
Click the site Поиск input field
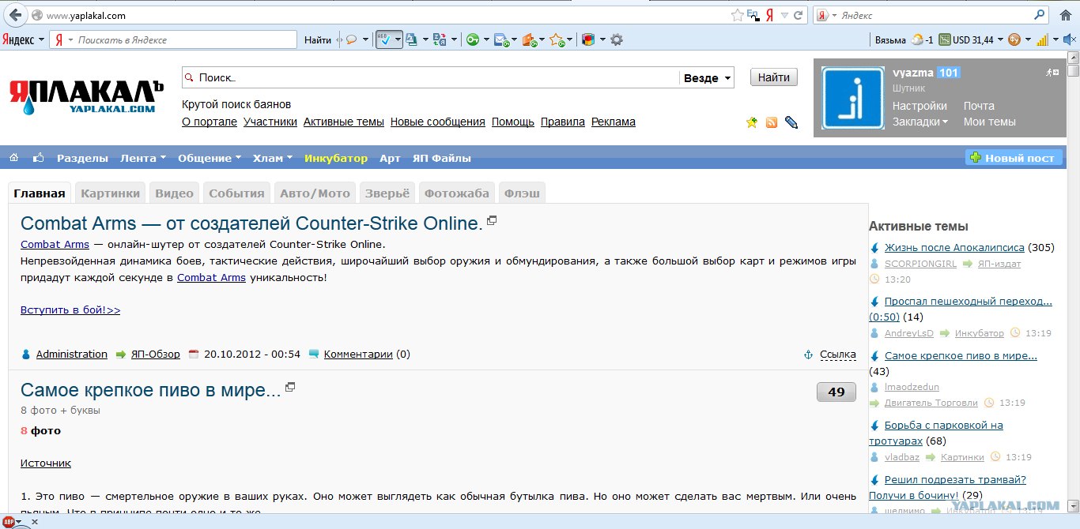pos(431,77)
